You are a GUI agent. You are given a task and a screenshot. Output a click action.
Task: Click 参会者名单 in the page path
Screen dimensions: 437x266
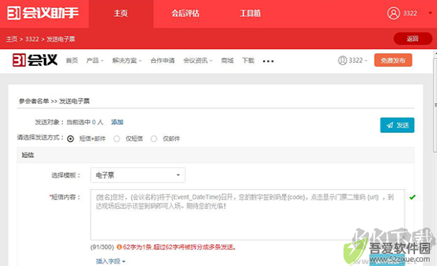click(x=34, y=101)
